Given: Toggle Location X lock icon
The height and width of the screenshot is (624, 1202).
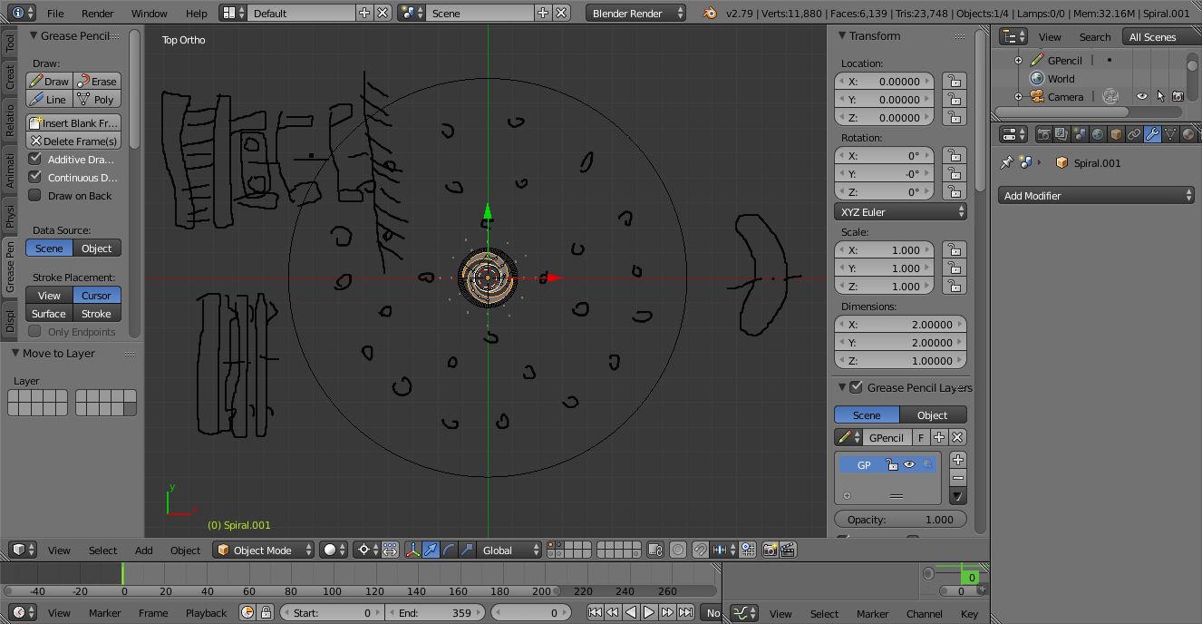Looking at the screenshot, I should coord(954,81).
